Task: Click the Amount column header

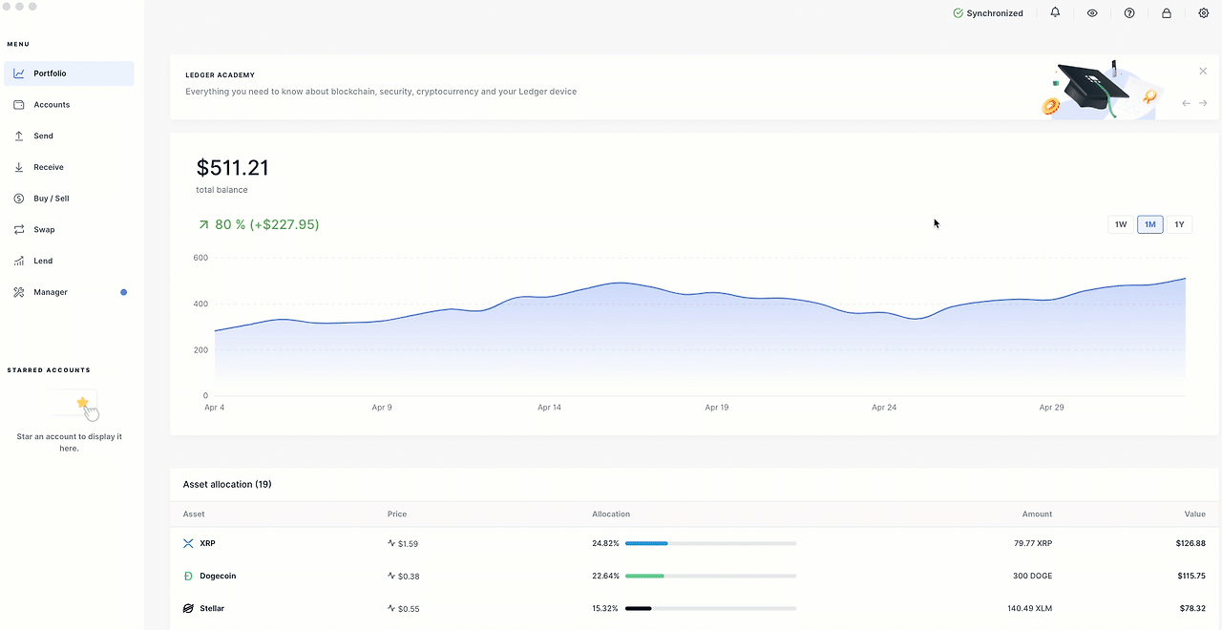Action: pos(1037,514)
